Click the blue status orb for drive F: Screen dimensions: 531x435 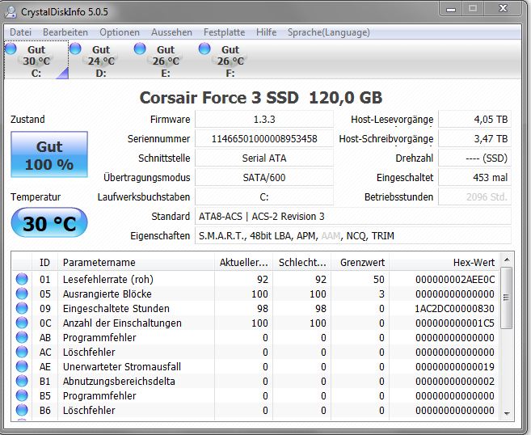coord(204,49)
